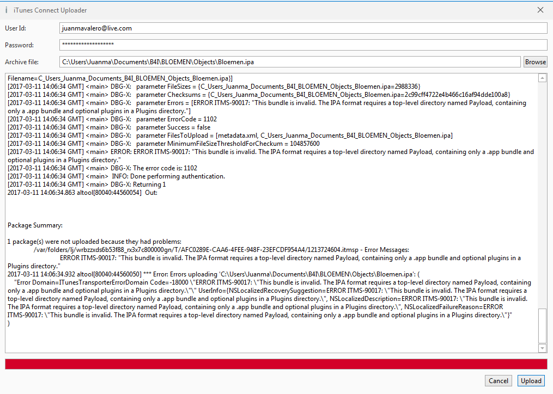
Task: Click the 'parameter FilesToUpload' log line
Action: tap(230, 136)
